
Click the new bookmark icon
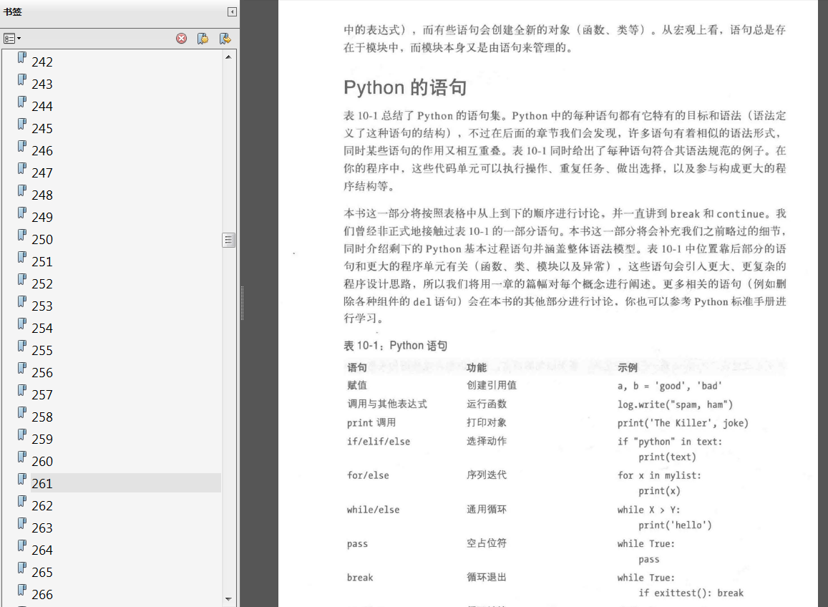tap(203, 39)
